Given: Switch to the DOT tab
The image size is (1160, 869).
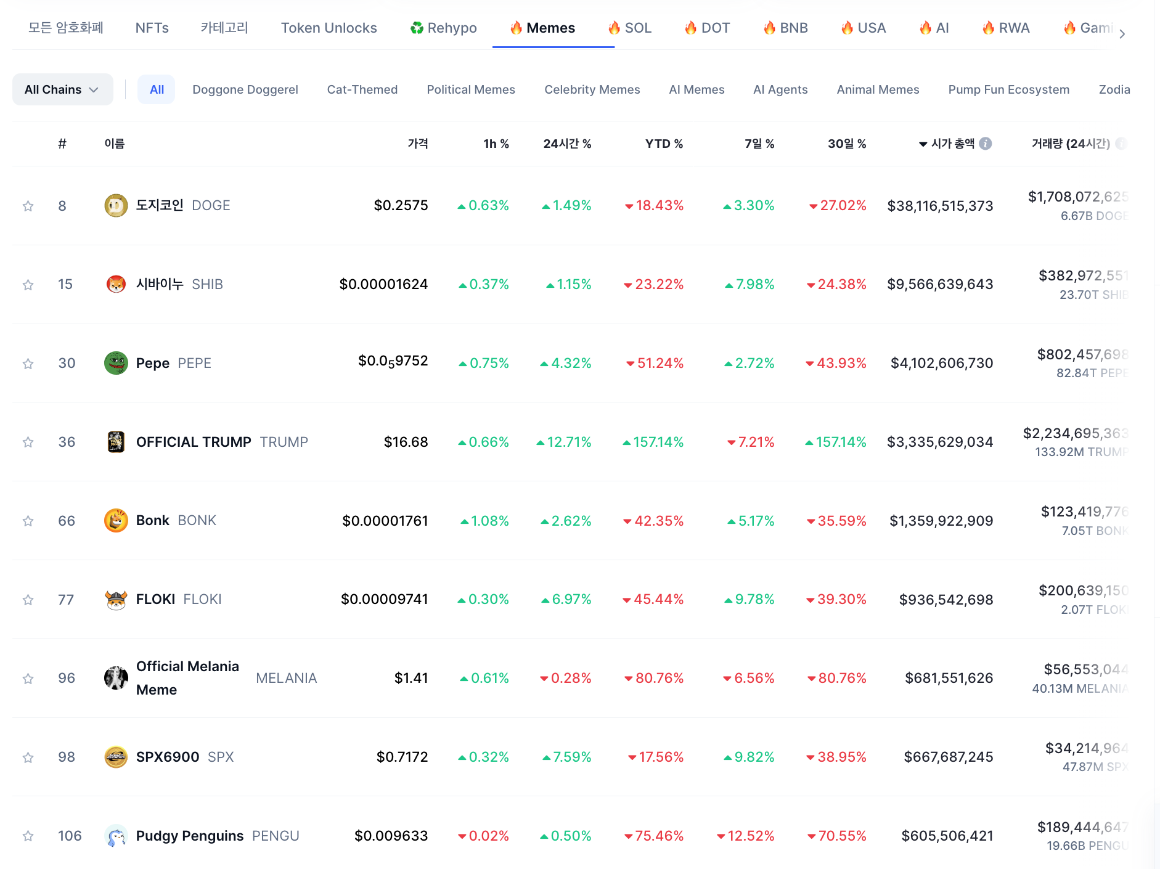Looking at the screenshot, I should point(708,28).
